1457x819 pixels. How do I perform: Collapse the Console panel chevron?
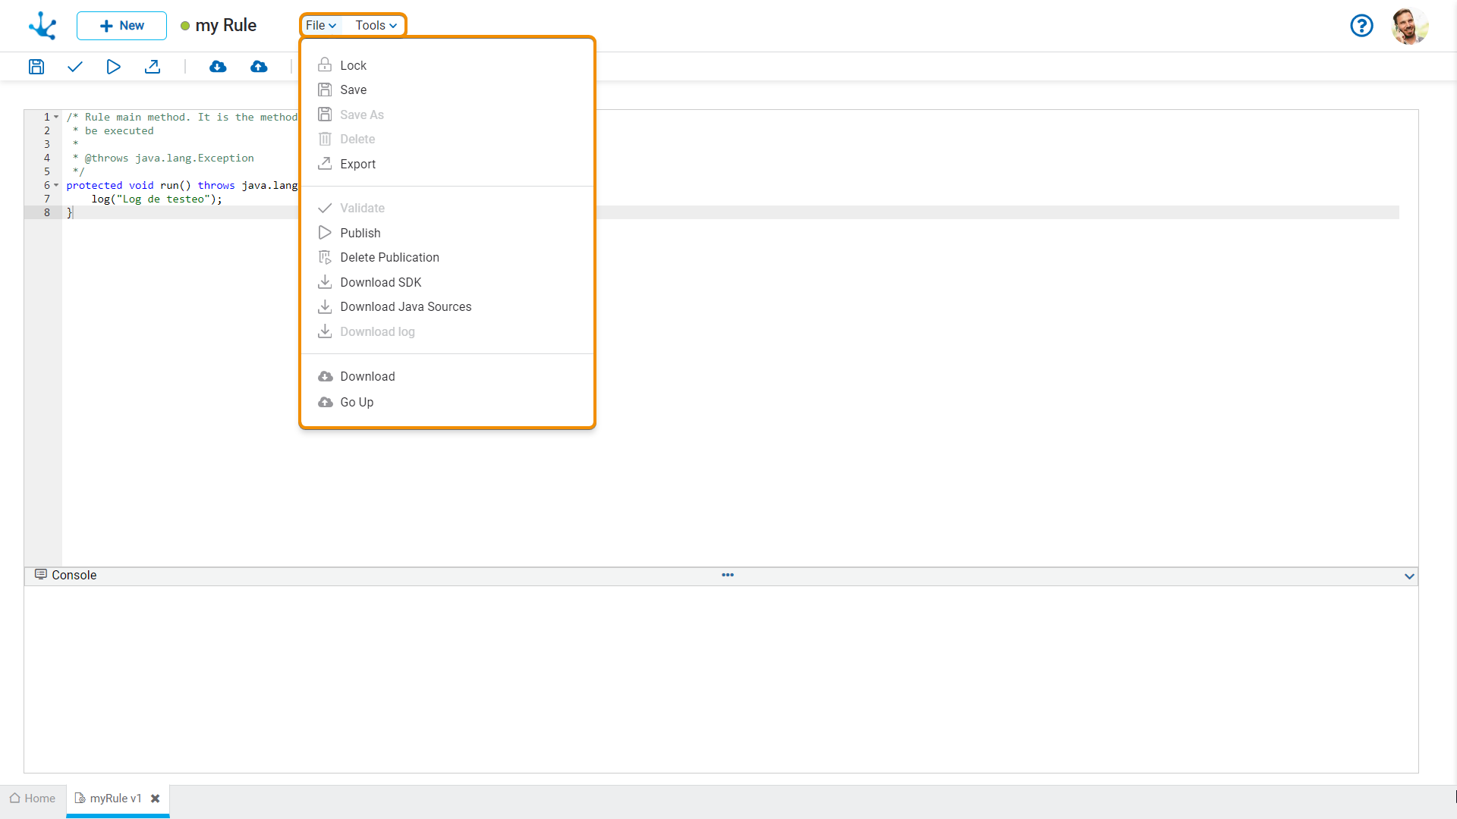1409,576
